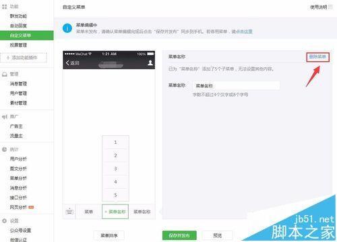The height and width of the screenshot is (242, 337).
Task: Click the 菜单名称 input field
Action: [x=237, y=85]
